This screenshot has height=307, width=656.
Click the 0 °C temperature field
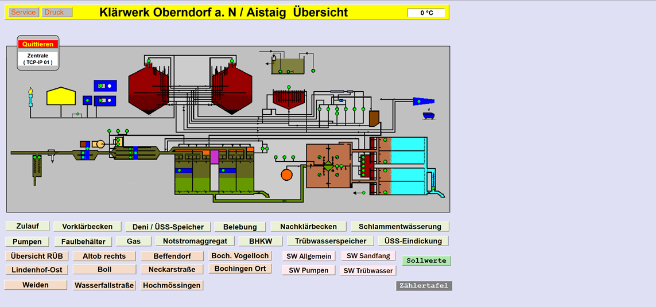(x=426, y=13)
